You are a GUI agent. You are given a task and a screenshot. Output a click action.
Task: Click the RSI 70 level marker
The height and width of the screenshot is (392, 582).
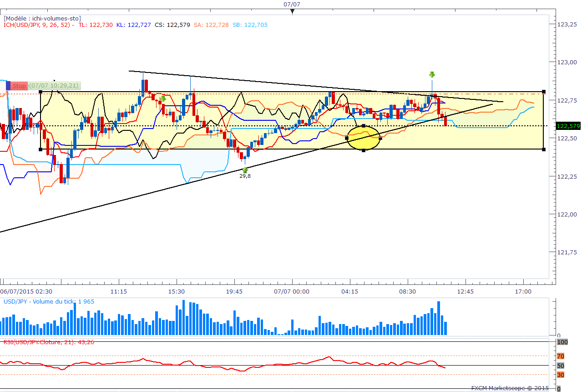click(x=561, y=356)
